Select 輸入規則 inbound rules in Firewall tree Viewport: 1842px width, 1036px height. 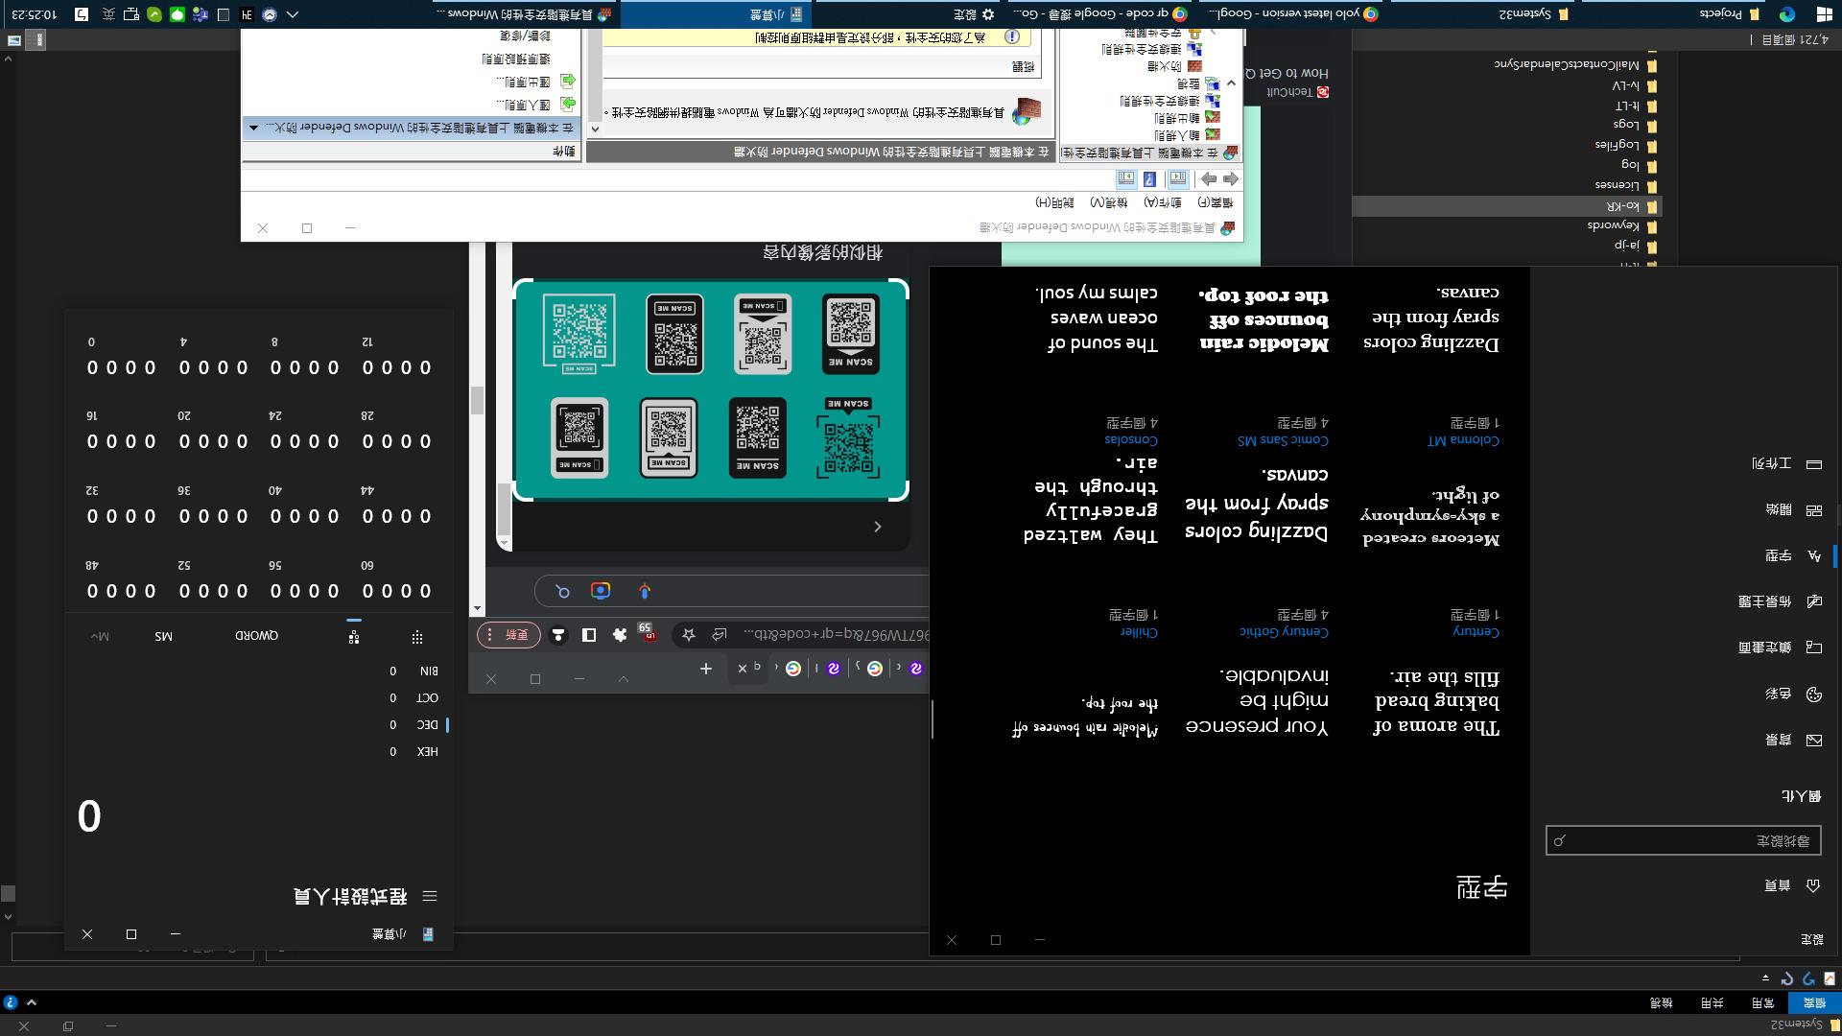(1188, 135)
